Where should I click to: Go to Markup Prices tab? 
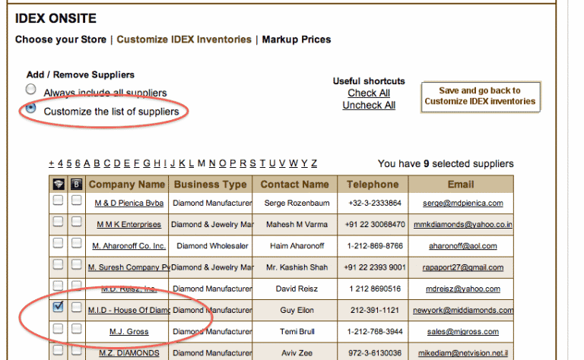click(x=297, y=39)
